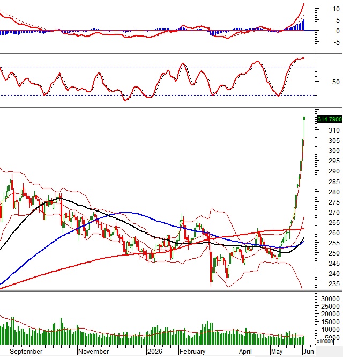Screen dimensions: 343x357
Task: Click the topmost green candlestick near 314
Action: pos(304,118)
